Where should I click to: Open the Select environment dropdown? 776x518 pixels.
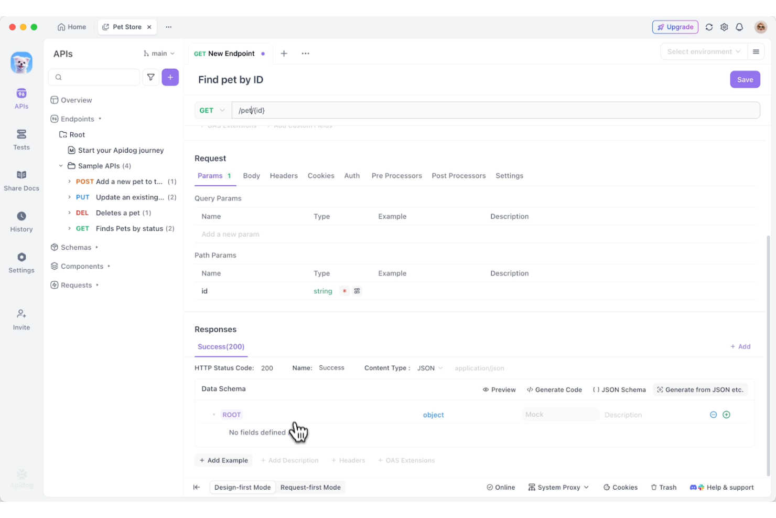pos(704,51)
